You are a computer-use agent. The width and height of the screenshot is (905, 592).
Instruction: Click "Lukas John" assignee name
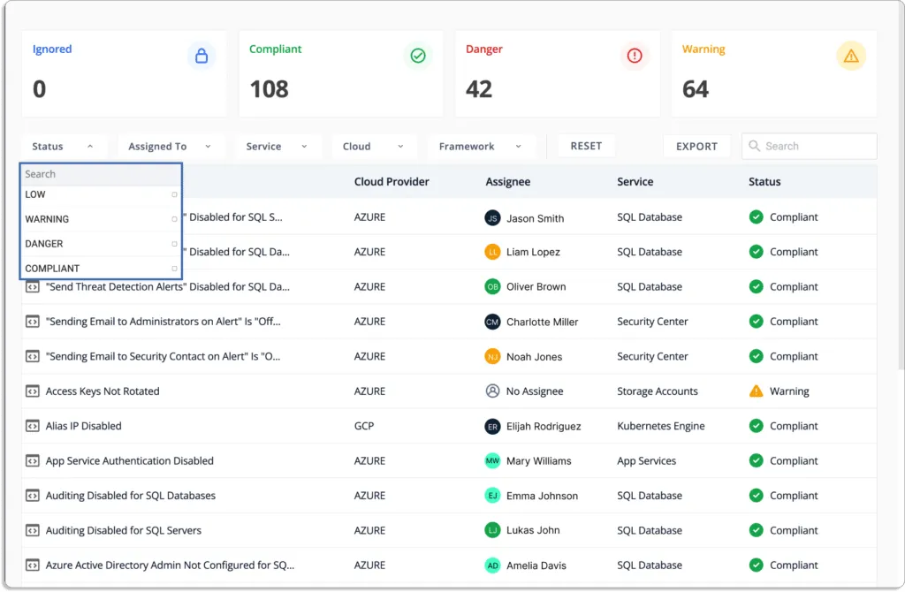pos(533,530)
